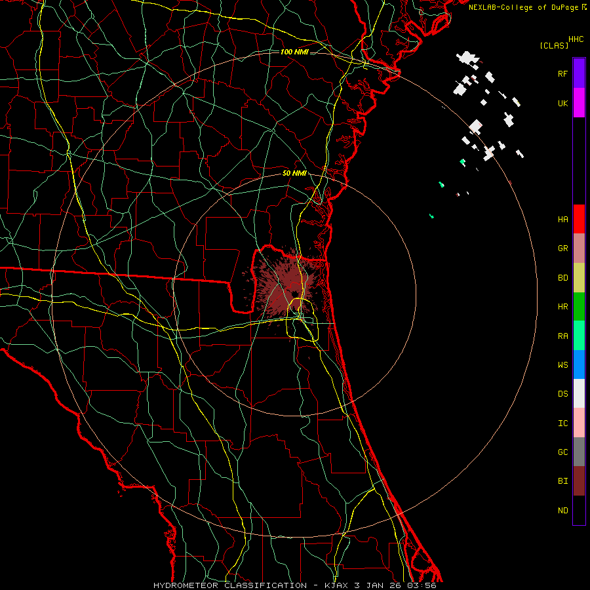Click the blue WS legend swatch
The width and height of the screenshot is (590, 590).
[579, 364]
